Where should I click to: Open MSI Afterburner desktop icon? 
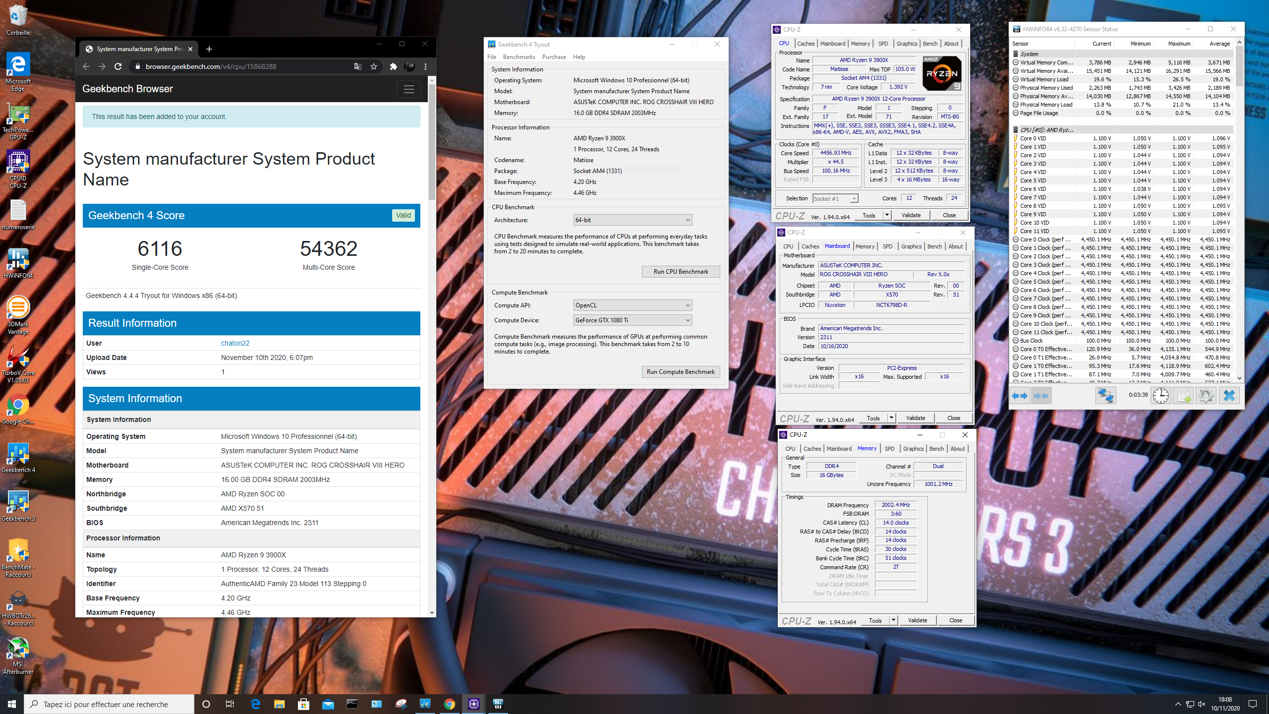pos(18,655)
